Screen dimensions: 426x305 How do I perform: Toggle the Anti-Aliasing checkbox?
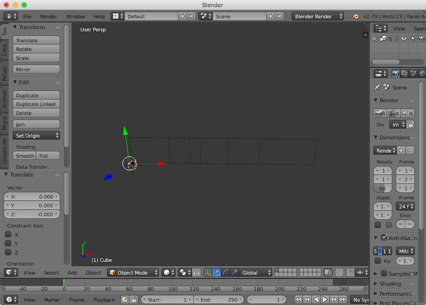click(384, 237)
